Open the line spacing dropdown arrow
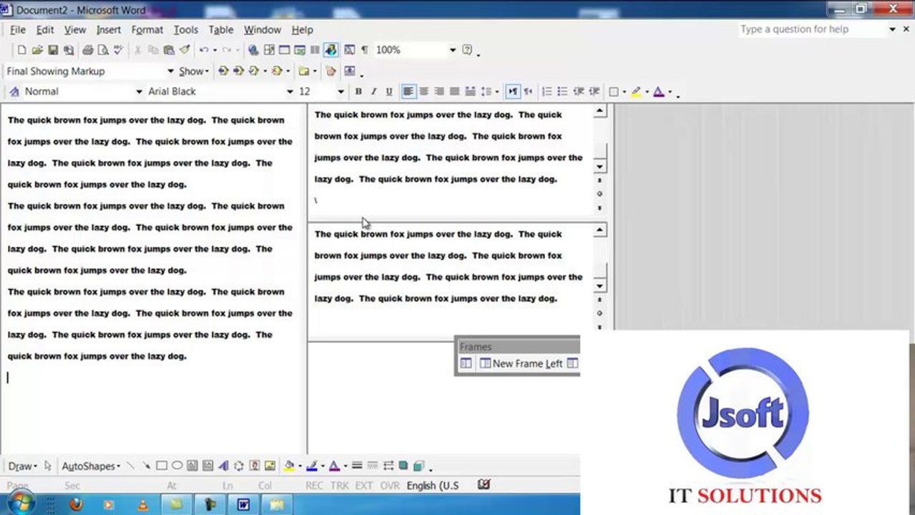 pyautogui.click(x=496, y=92)
